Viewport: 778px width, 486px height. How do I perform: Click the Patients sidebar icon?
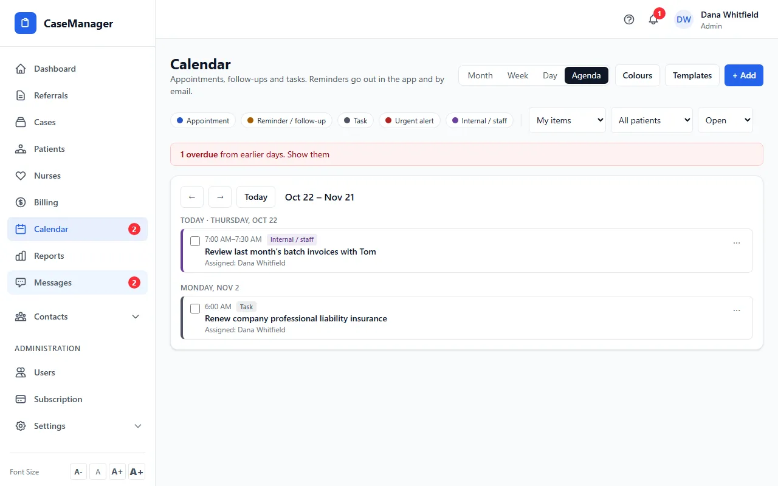(21, 149)
